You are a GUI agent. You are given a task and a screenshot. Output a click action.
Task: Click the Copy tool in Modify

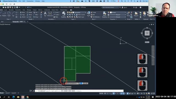coord(22,15)
